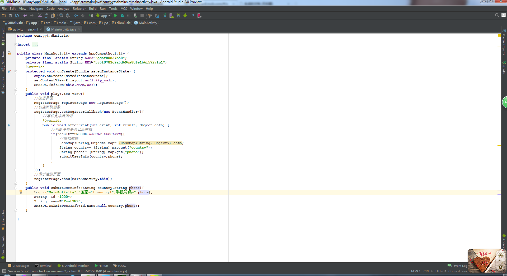Screen dimensions: 507x276
Task: Collapse the onCreate method fold marker
Action: click(x=16, y=71)
